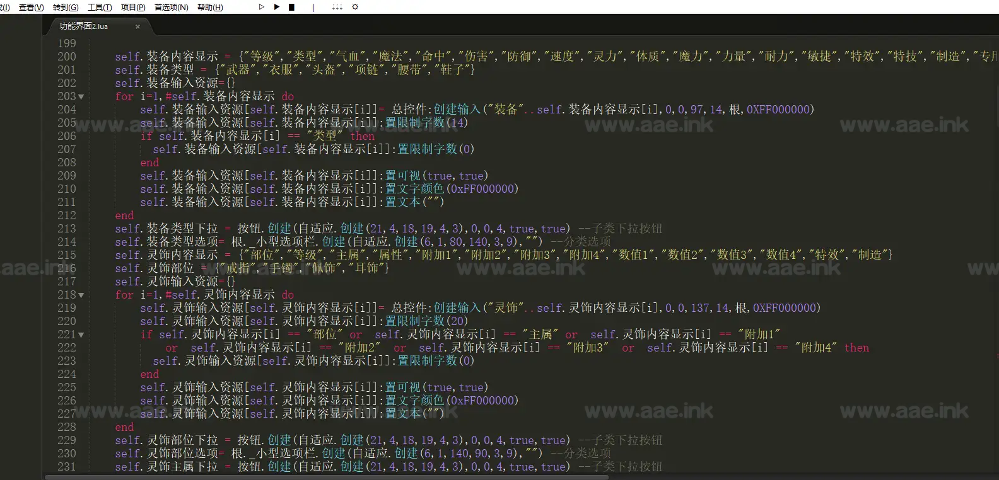Open the gear settings icon
This screenshot has width=999, height=480.
point(355,7)
